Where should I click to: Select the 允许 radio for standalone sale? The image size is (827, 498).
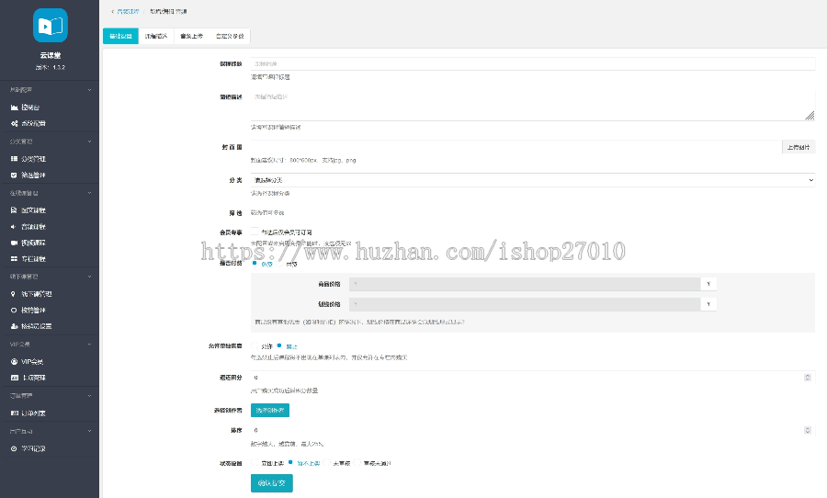(x=255, y=345)
